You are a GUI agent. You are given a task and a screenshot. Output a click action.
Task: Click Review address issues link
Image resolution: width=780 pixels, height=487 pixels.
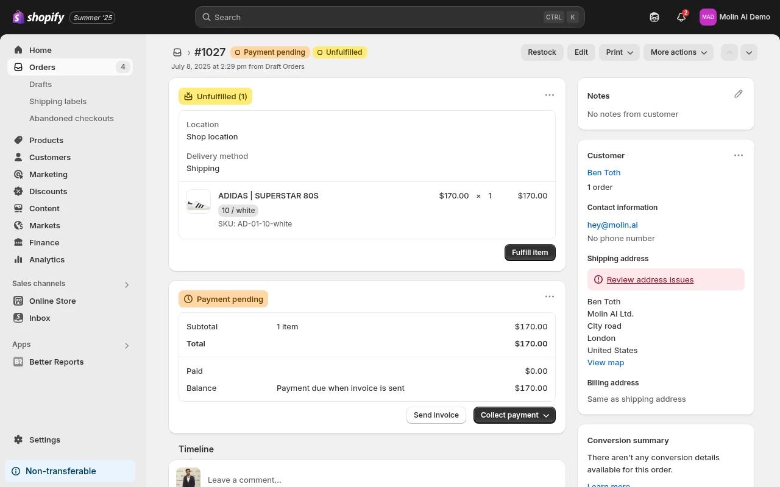click(x=650, y=279)
